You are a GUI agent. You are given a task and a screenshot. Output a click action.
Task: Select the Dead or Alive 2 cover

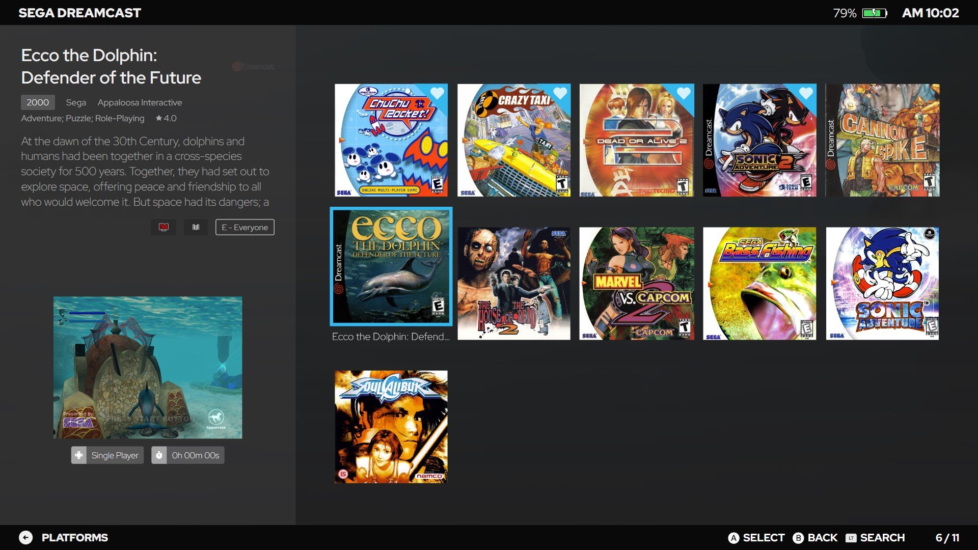click(x=637, y=141)
